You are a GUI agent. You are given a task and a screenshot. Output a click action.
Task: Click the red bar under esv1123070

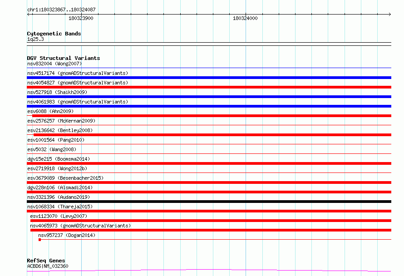(211, 221)
